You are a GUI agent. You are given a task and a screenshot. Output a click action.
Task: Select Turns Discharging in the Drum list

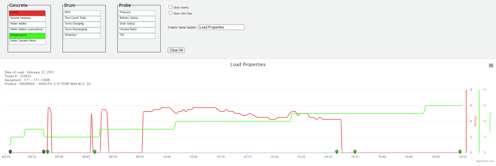pyautogui.click(x=82, y=29)
